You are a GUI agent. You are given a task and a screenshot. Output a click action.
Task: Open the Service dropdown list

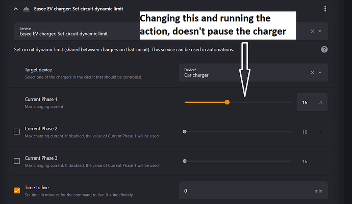pos(320,32)
